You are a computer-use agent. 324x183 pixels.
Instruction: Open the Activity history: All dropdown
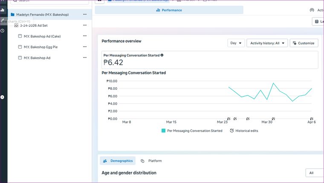(267, 43)
